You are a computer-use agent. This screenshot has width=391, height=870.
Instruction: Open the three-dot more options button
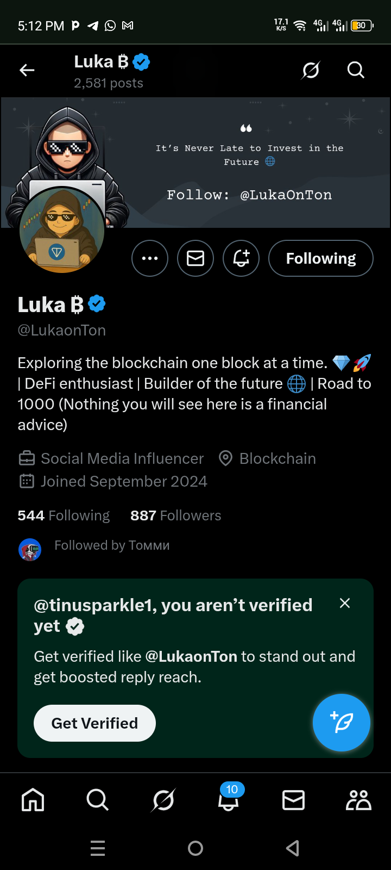(150, 258)
